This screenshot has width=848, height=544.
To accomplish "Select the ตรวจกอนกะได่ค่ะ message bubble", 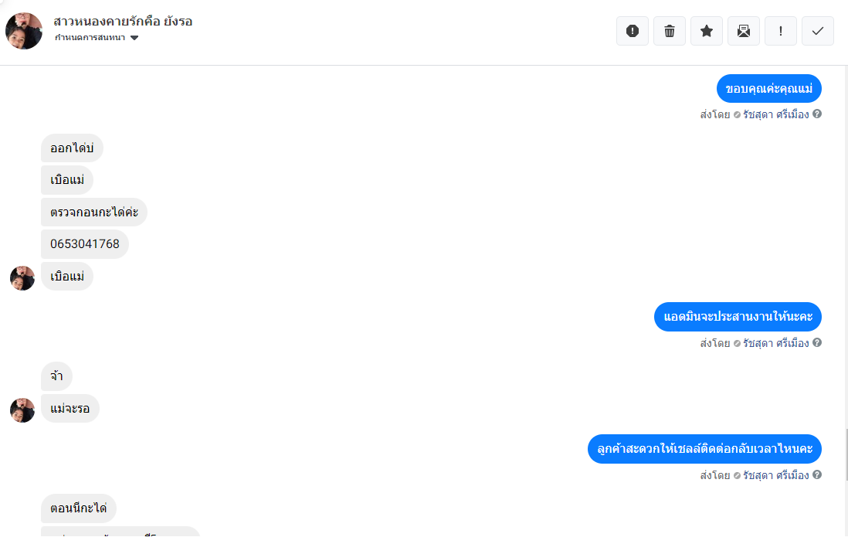I will pyautogui.click(x=94, y=212).
